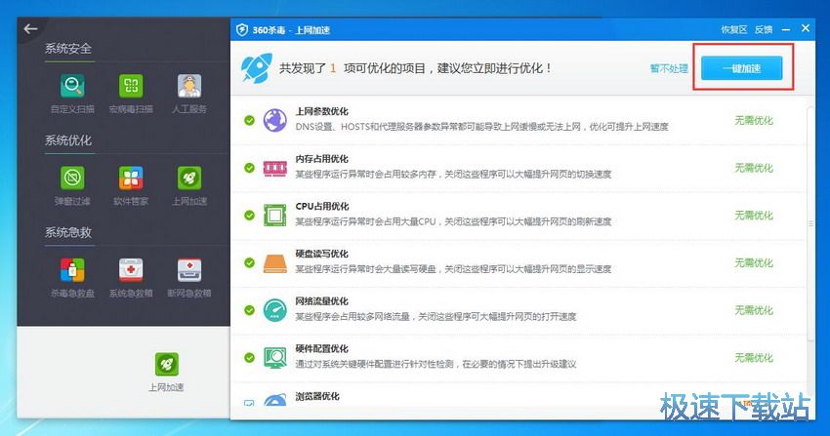Click the 上网参数优化 title text
830x436 pixels.
coord(322,111)
